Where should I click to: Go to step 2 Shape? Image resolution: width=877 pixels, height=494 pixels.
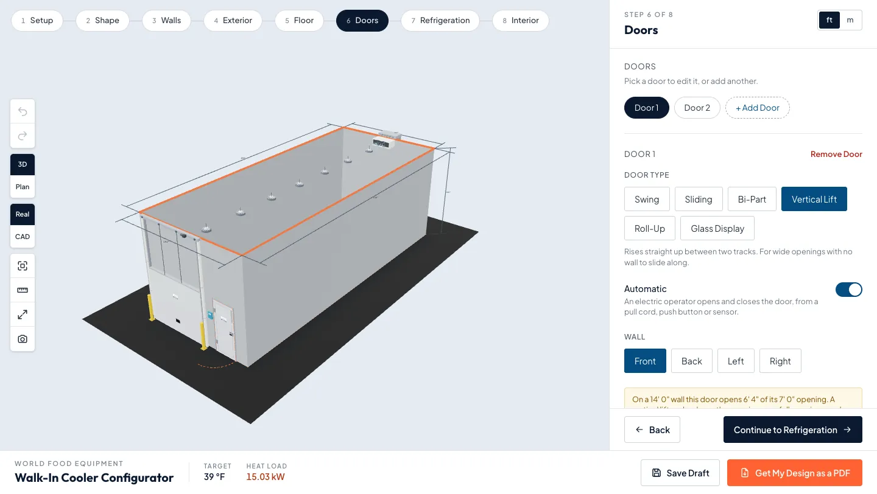click(102, 20)
